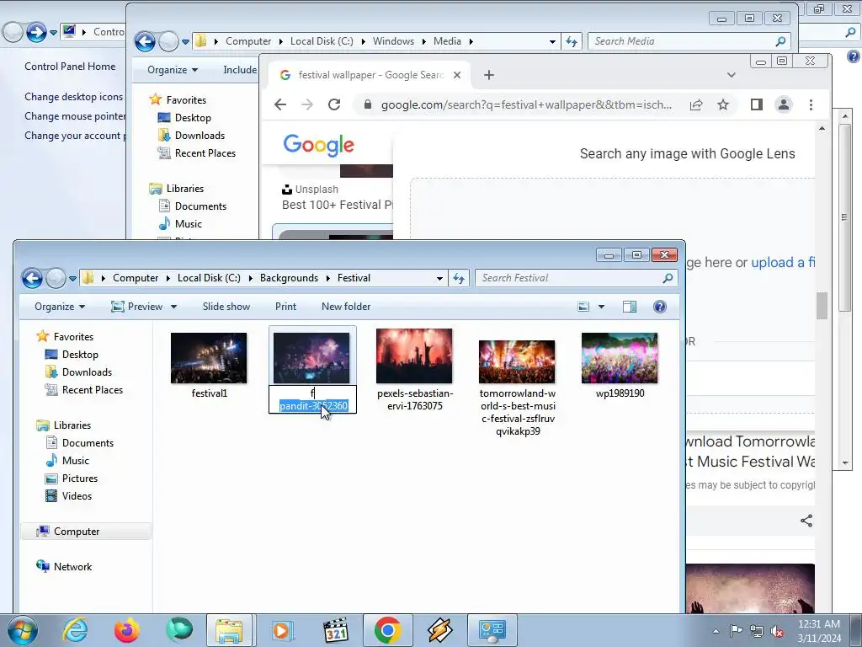Expand the Preview dropdown arrow
The width and height of the screenshot is (862, 647).
pos(173,307)
